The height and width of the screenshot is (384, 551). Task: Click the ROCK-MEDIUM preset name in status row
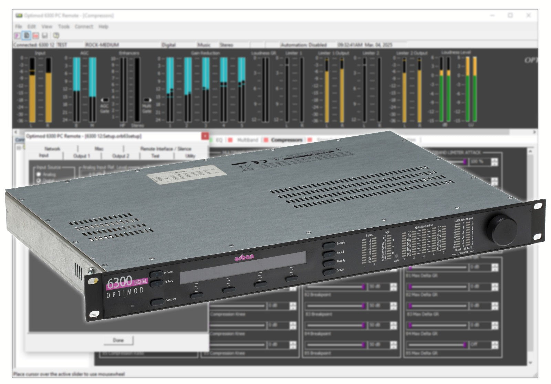pos(102,45)
